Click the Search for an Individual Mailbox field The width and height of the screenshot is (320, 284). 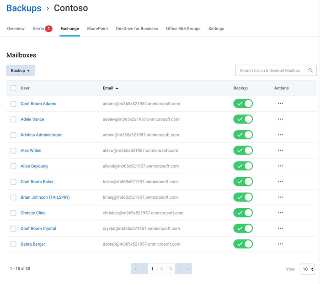pos(270,71)
